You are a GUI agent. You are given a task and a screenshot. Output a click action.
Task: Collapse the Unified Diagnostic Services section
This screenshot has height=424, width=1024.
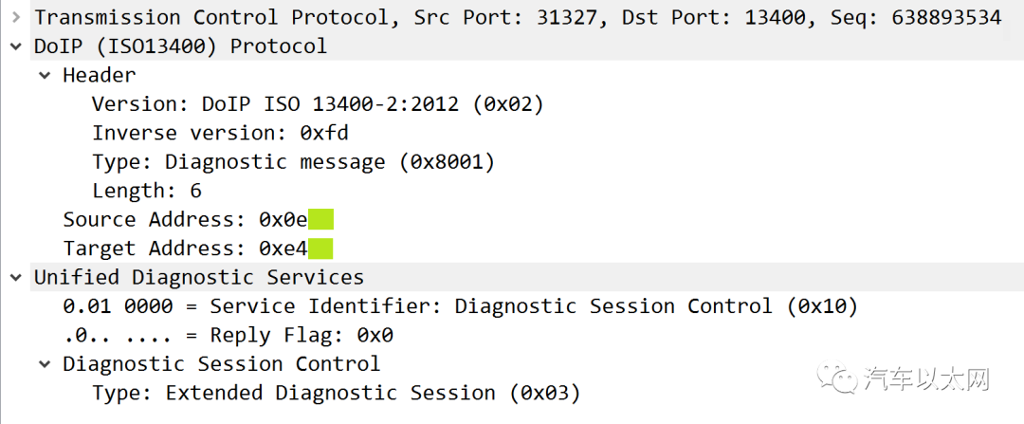point(15,277)
